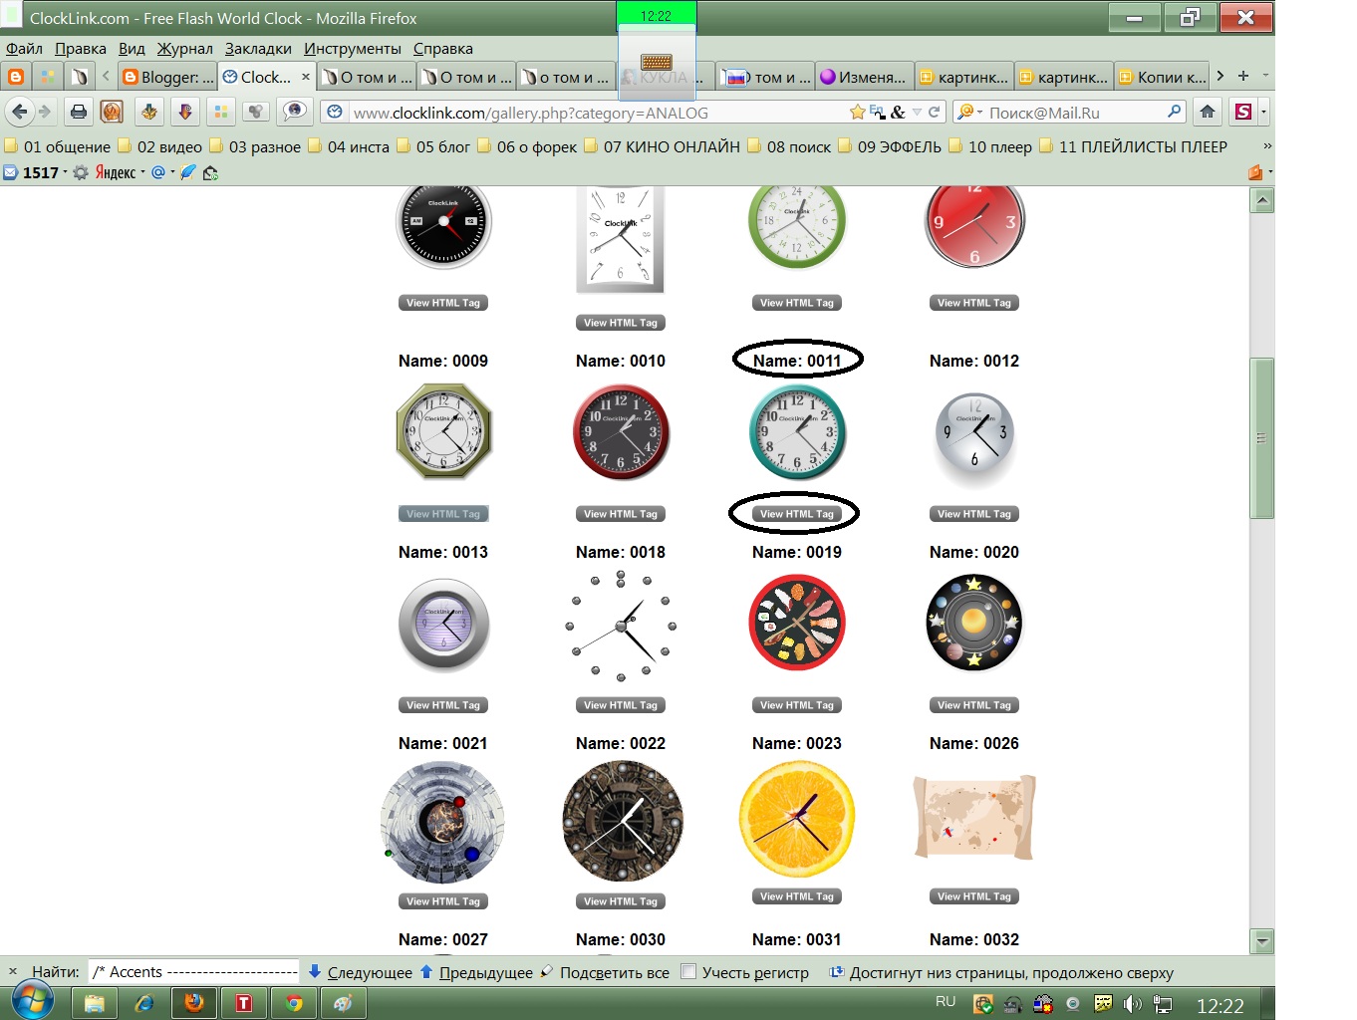Open the Правка menu

[x=81, y=48]
